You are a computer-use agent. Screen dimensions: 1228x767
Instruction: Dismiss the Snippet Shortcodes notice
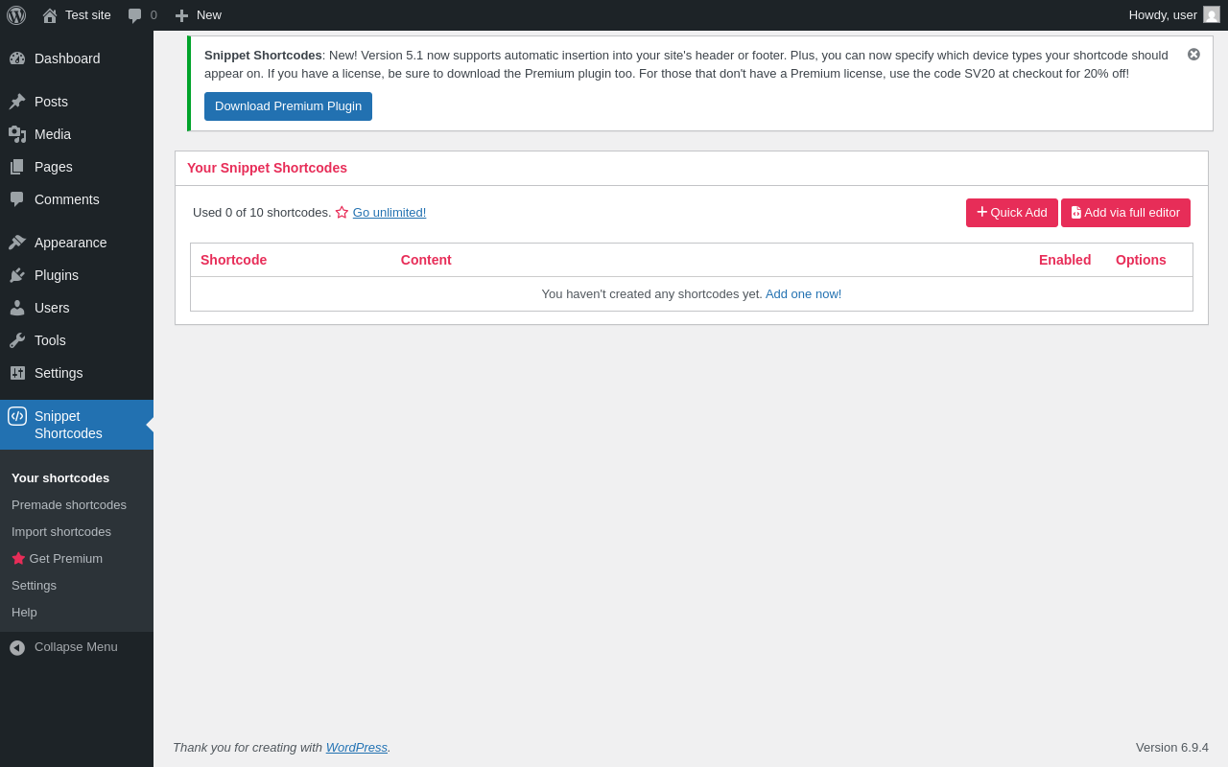click(1193, 55)
